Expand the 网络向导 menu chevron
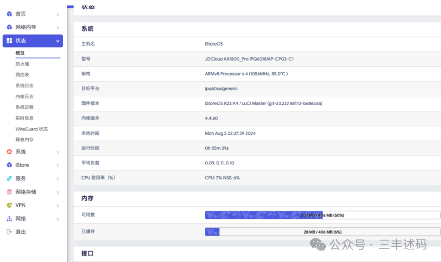The image size is (441, 262). (58, 27)
